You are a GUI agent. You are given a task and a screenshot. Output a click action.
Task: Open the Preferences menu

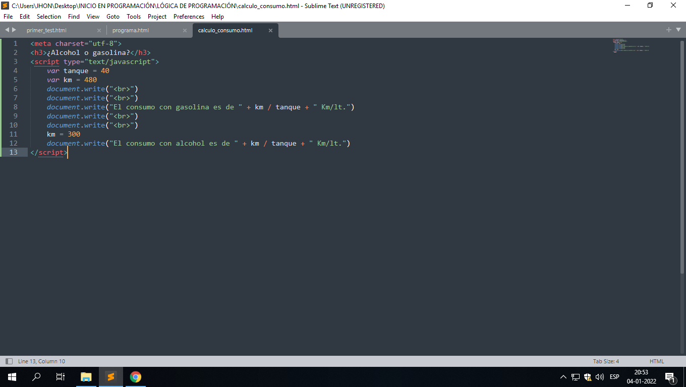click(x=189, y=17)
